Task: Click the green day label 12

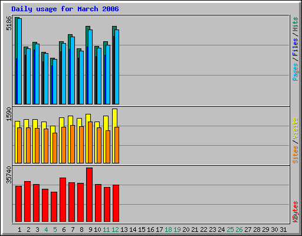Action: click(x=115, y=230)
